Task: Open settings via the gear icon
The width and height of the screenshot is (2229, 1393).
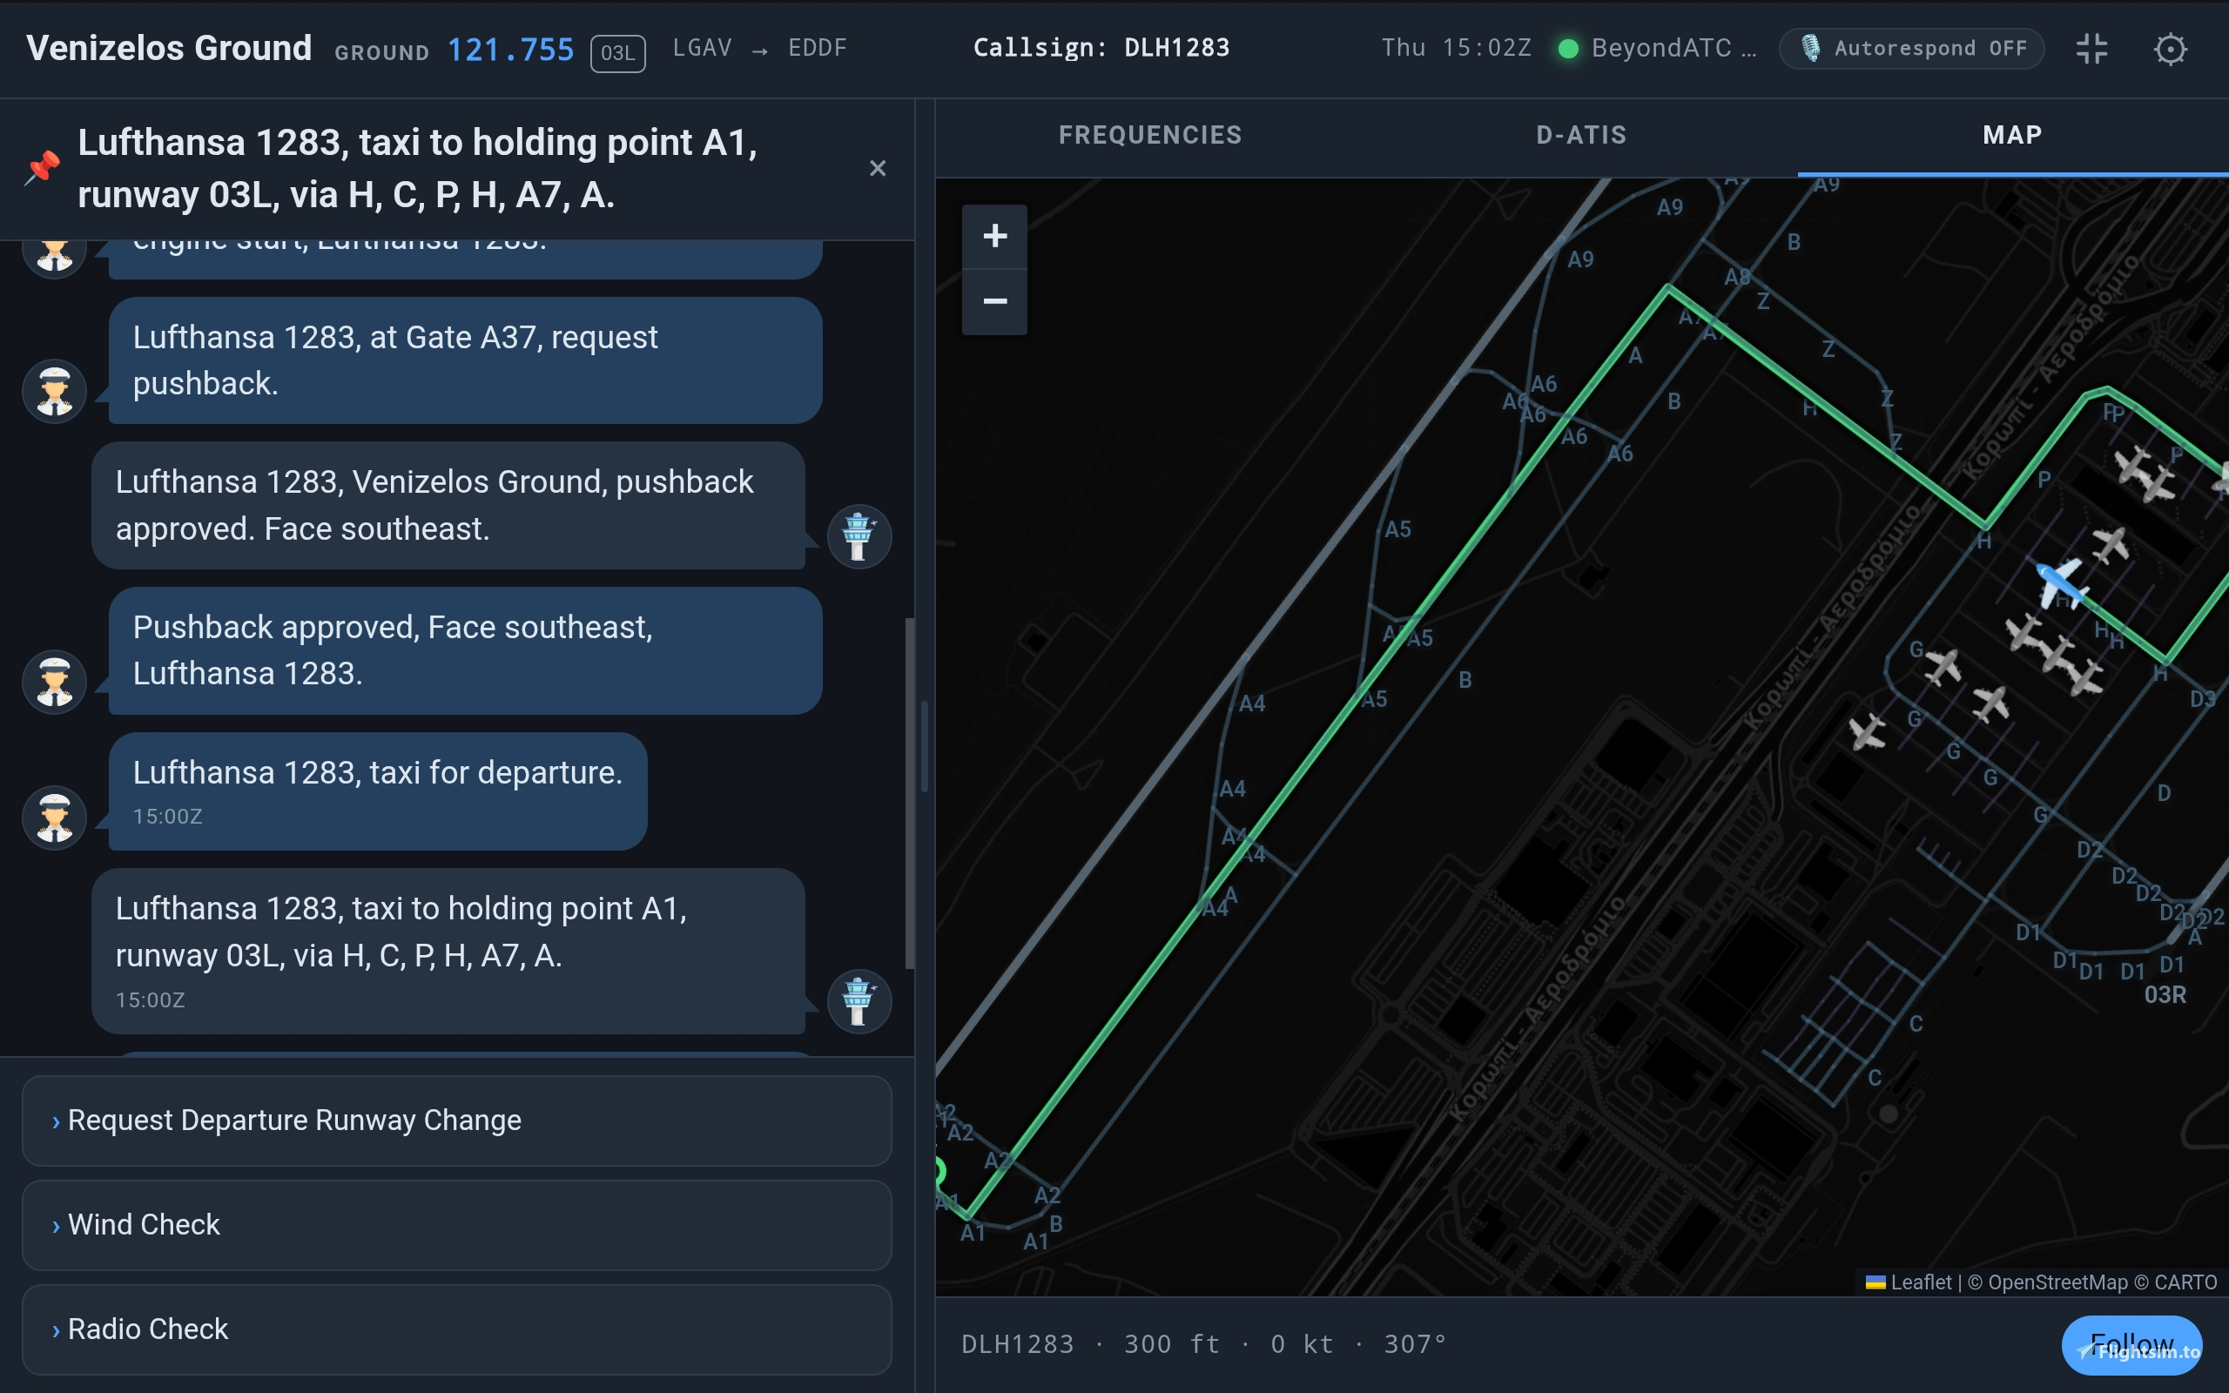Action: tap(2170, 49)
